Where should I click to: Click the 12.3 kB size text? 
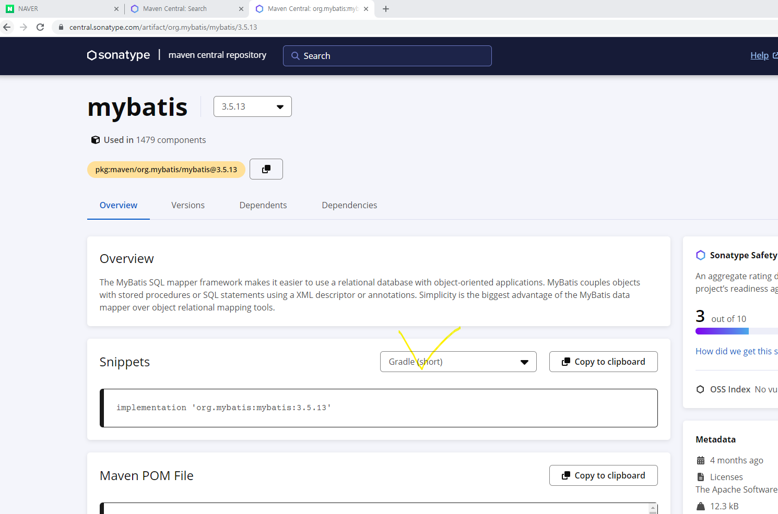(724, 506)
